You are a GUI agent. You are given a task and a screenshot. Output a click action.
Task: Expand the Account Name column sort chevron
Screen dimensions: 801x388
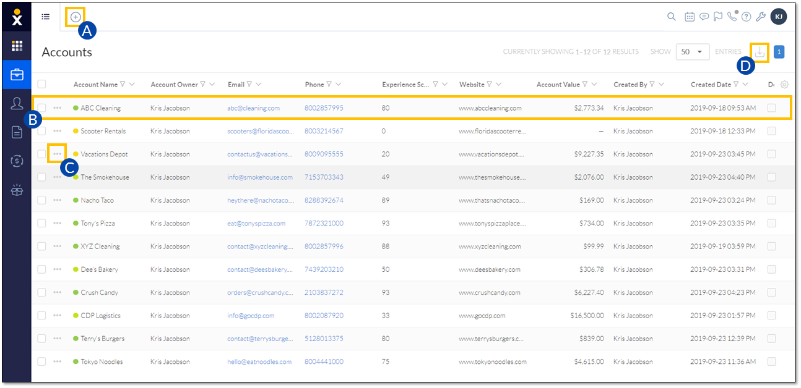pos(132,85)
